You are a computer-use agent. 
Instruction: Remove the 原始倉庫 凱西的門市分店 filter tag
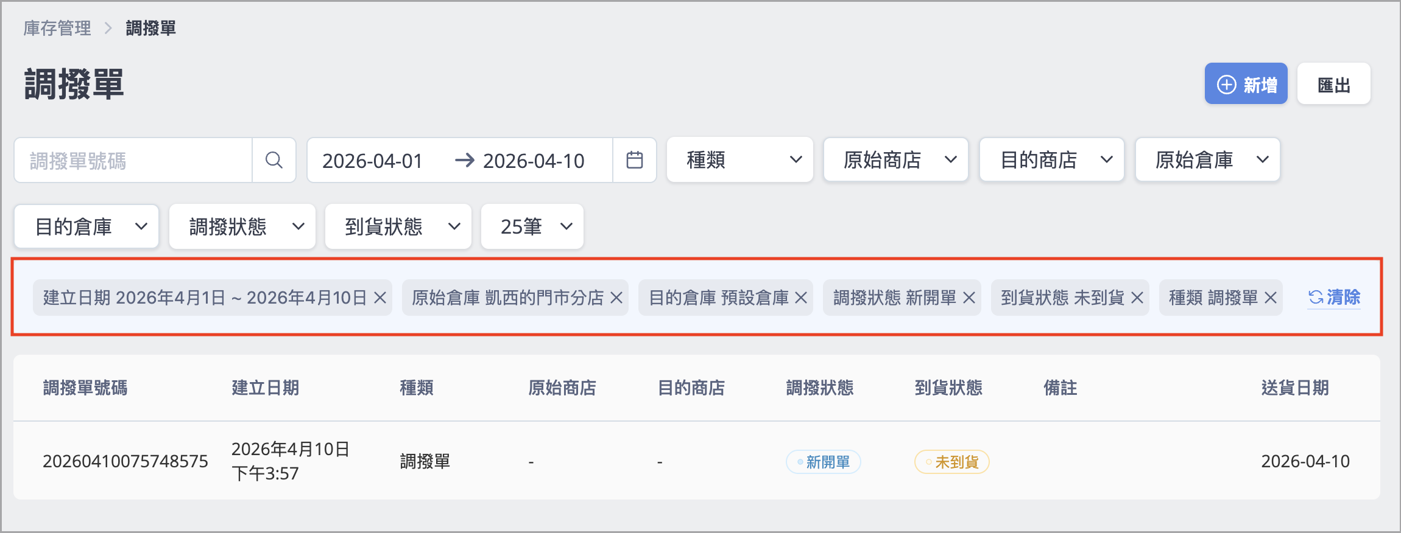point(616,298)
